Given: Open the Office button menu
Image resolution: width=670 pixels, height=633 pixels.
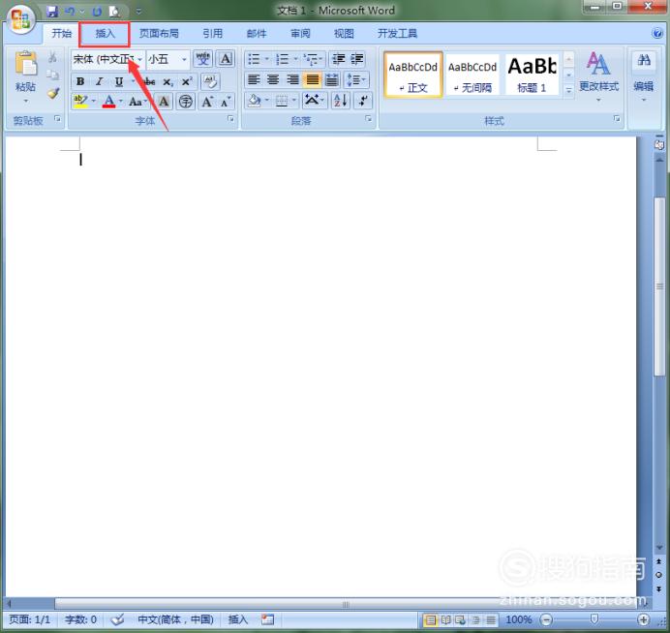Looking at the screenshot, I should pos(20,20).
